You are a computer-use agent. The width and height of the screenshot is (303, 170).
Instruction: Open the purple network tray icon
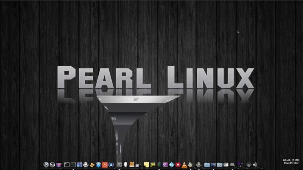tap(240, 164)
